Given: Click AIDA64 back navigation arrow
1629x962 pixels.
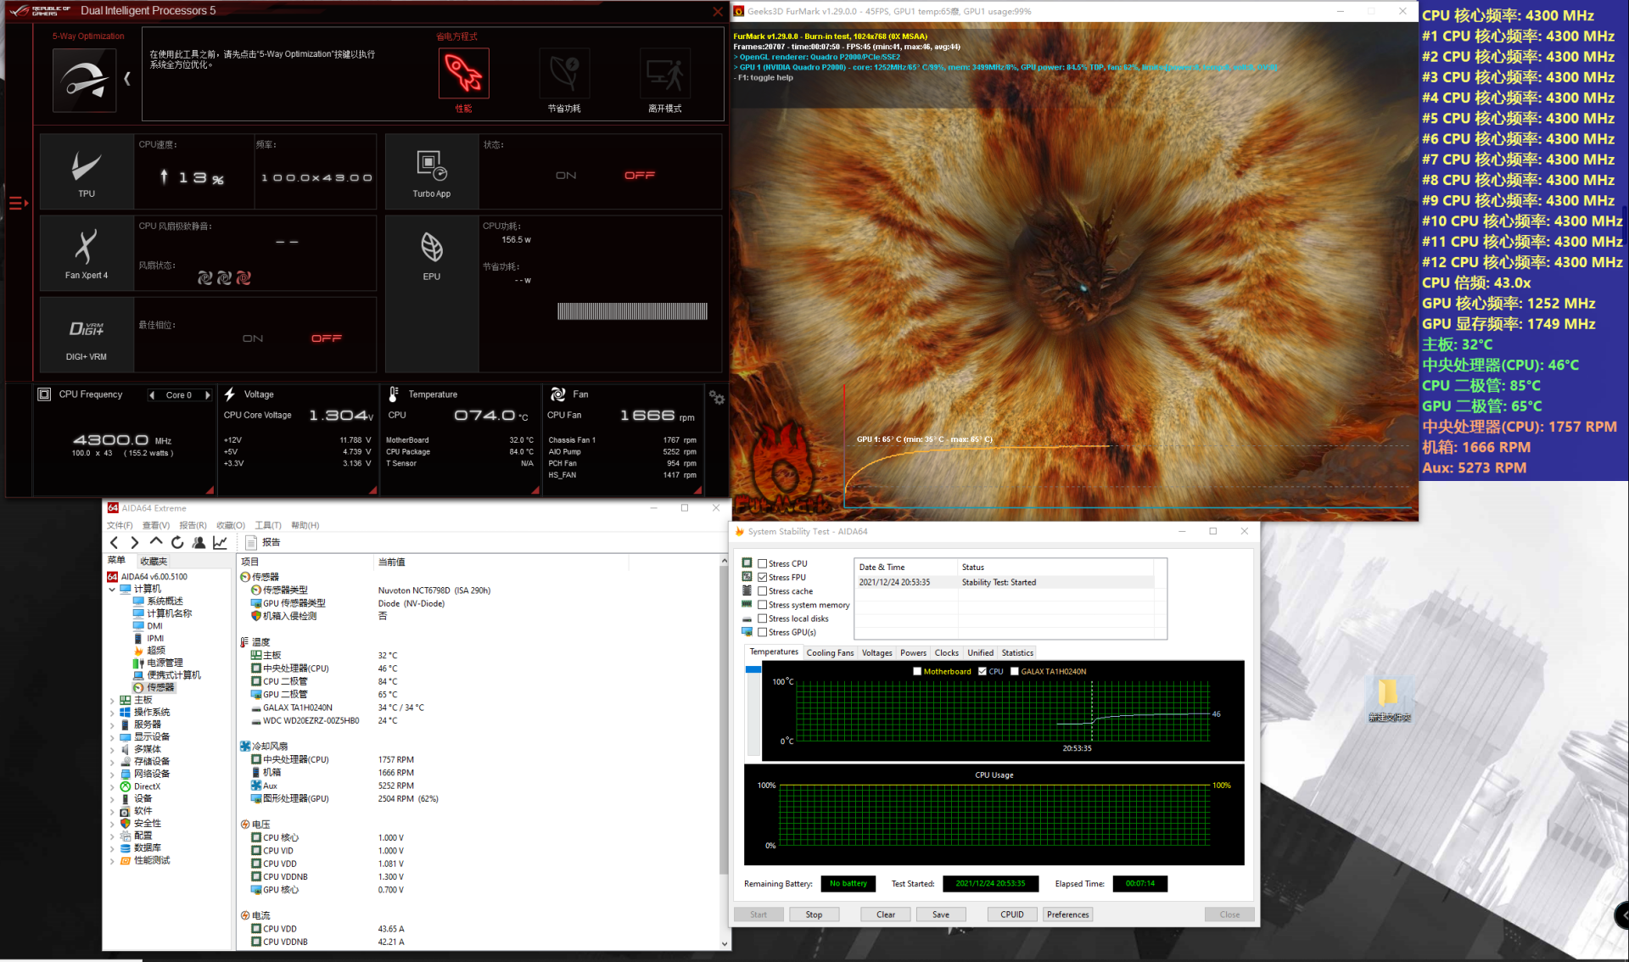Looking at the screenshot, I should pos(115,543).
